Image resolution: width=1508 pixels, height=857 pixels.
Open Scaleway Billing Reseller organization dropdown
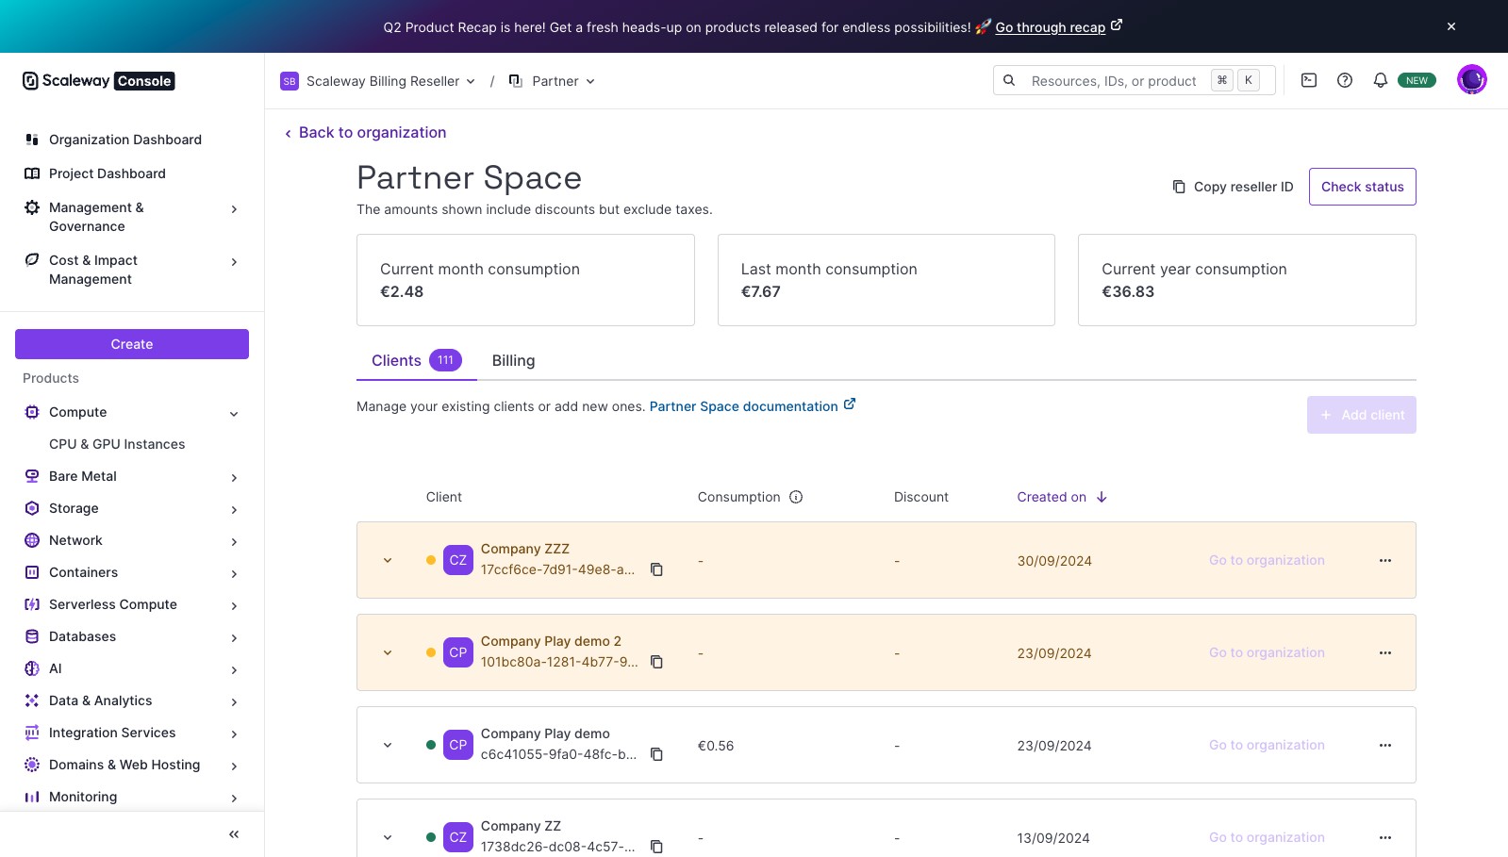click(378, 81)
